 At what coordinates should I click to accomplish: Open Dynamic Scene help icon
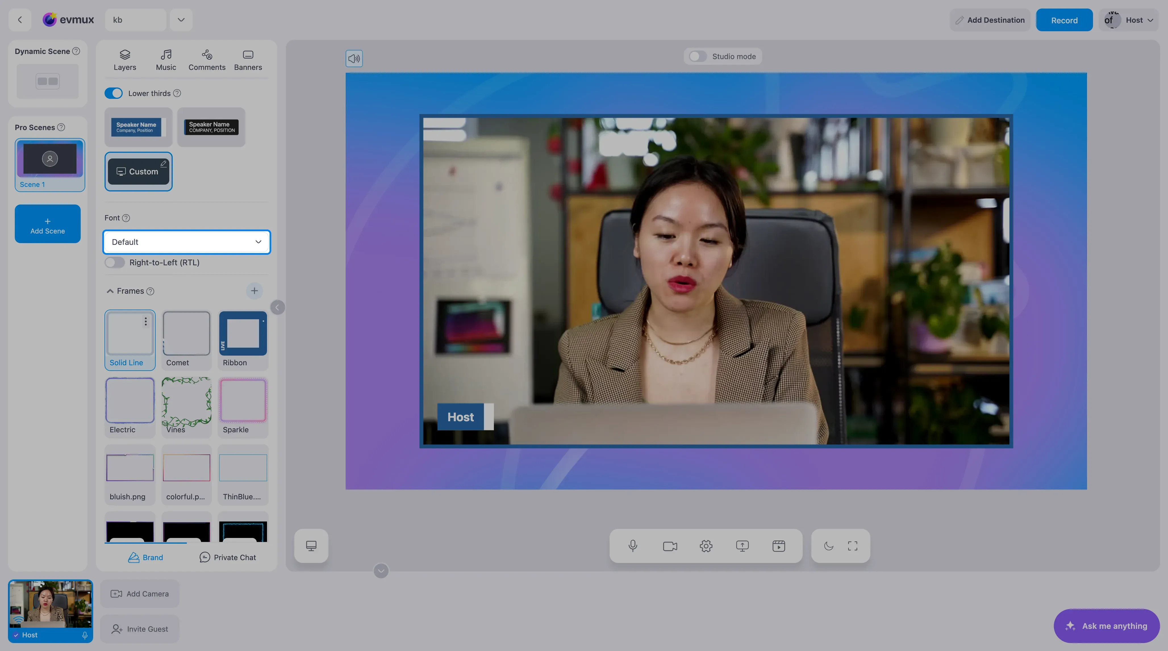[76, 51]
